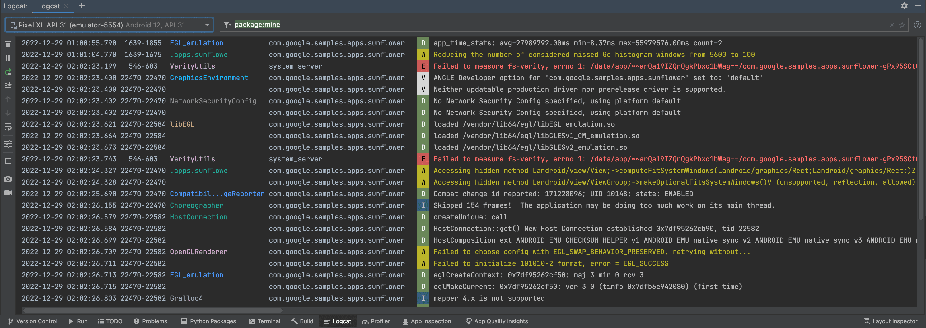Select the HostConnection tag

pos(199,217)
